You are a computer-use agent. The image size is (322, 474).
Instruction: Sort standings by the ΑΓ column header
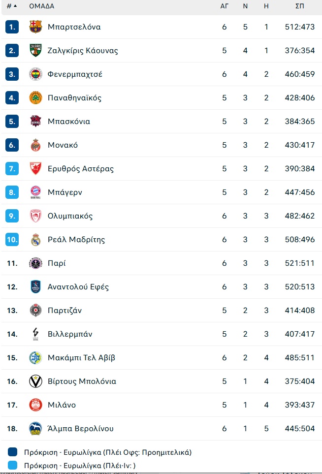point(225,6)
